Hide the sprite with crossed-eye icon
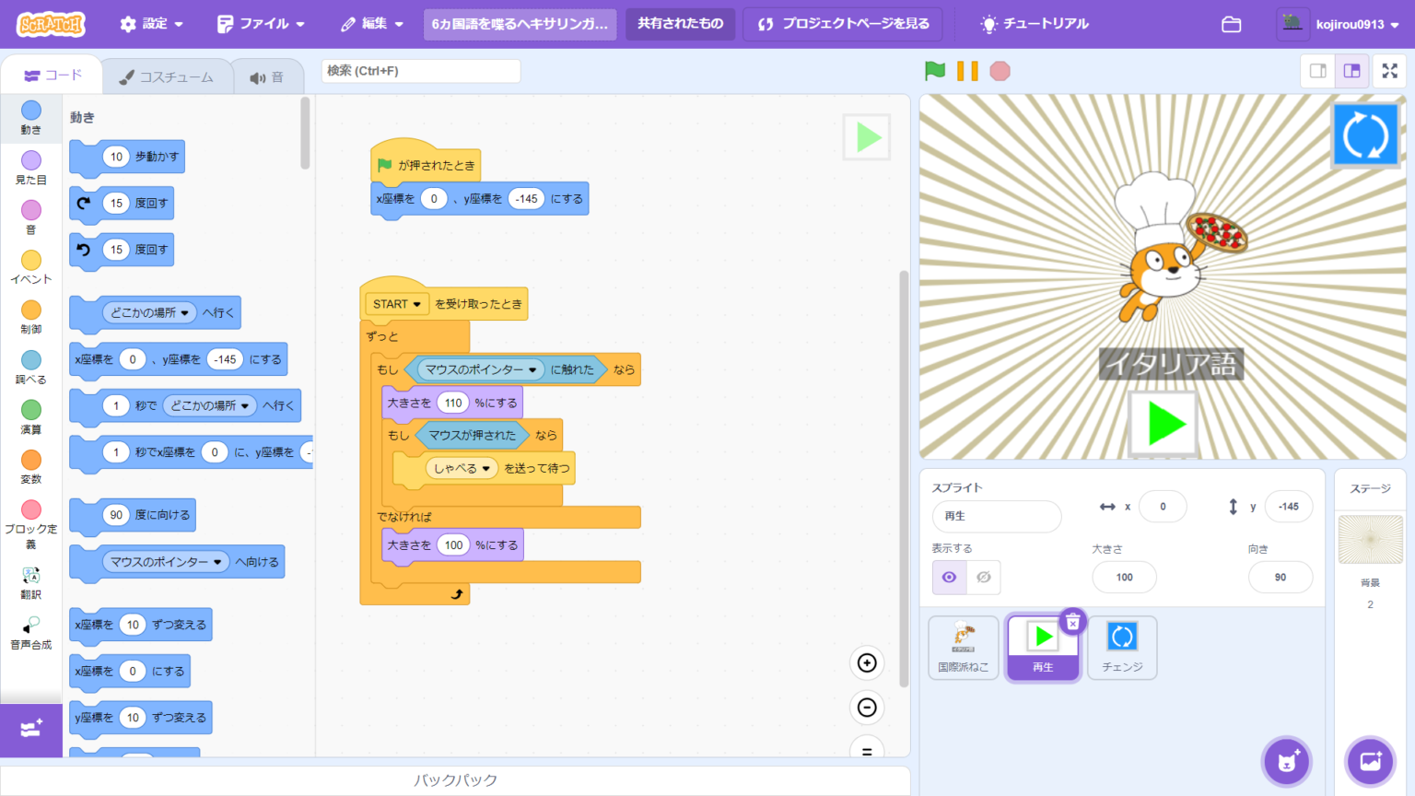Image resolution: width=1415 pixels, height=796 pixels. tap(984, 578)
